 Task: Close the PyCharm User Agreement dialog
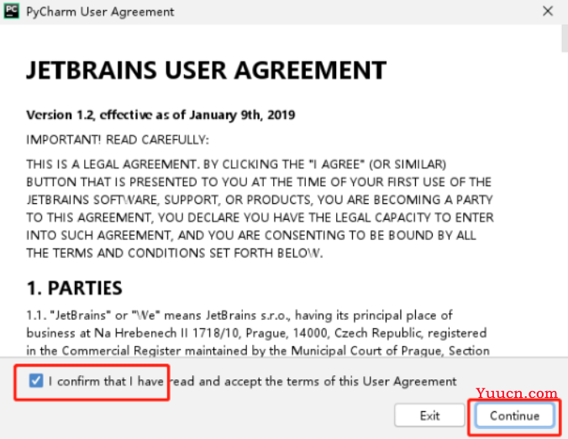pyautogui.click(x=548, y=11)
